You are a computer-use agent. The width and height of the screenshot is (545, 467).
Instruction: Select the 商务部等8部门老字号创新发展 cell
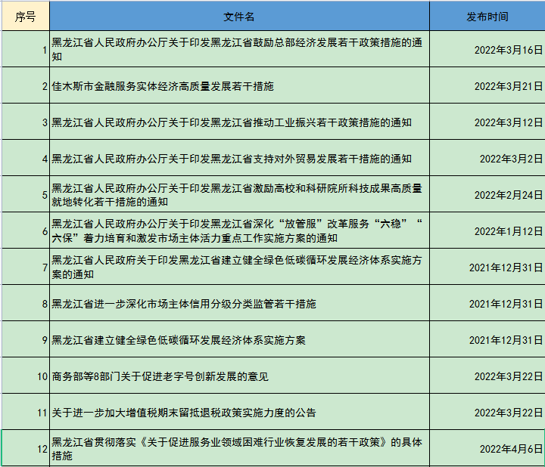tap(239, 376)
